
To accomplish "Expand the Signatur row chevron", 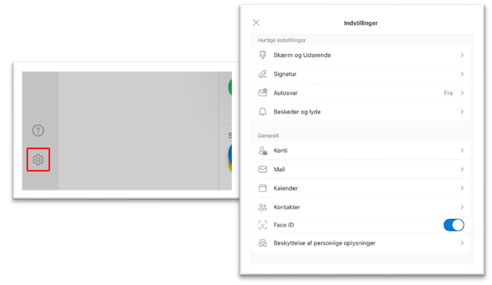I will pyautogui.click(x=462, y=74).
